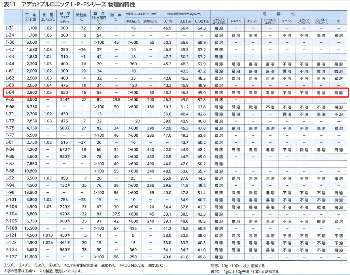Image resolution: width=350 pixels, height=275 pixels.
Task: Click the table title 表11 アデカプルロニック
Action: pos(68,4)
